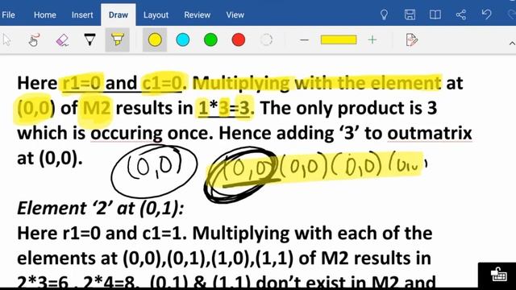
Task: Switch to the Insert tab
Action: (82, 14)
